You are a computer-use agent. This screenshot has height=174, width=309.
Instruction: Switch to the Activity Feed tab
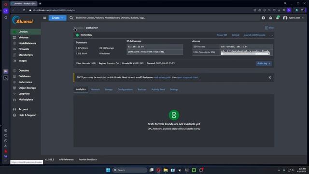coord(158,89)
